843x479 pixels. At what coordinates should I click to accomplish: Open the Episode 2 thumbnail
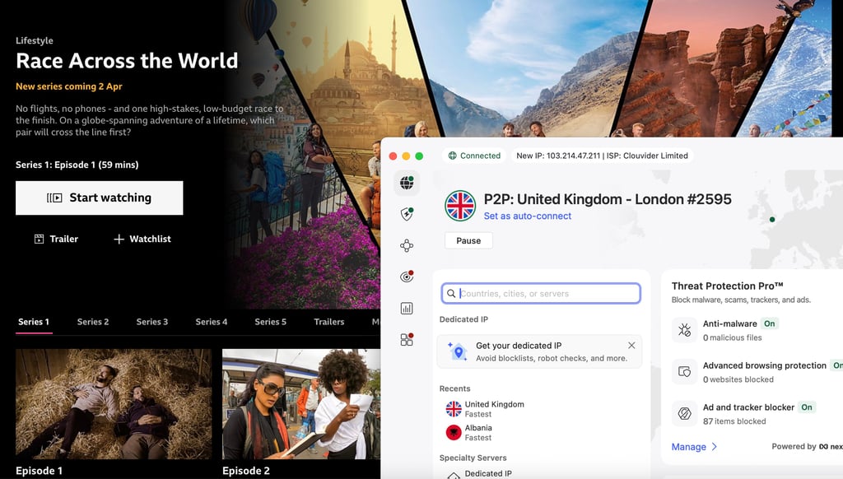(x=301, y=404)
